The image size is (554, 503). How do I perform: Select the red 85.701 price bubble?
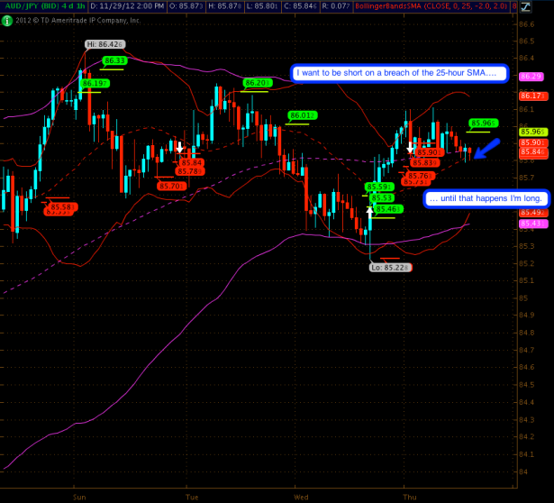tap(171, 186)
